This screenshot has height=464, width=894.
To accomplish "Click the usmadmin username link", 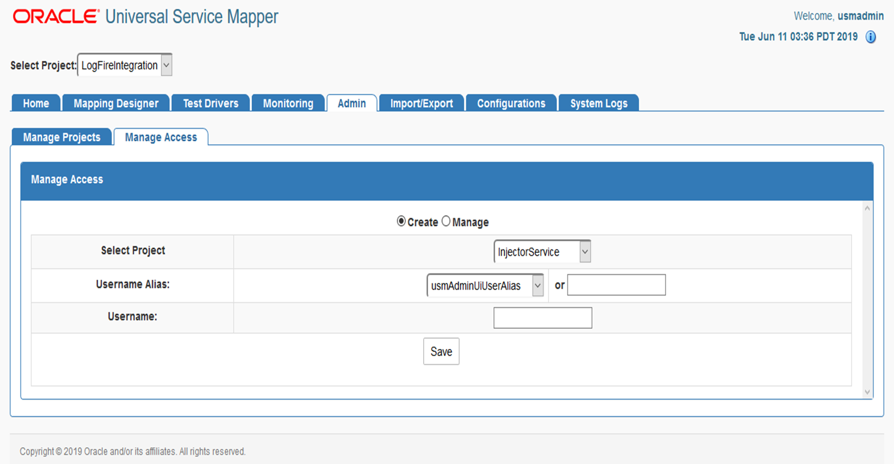I will point(860,16).
